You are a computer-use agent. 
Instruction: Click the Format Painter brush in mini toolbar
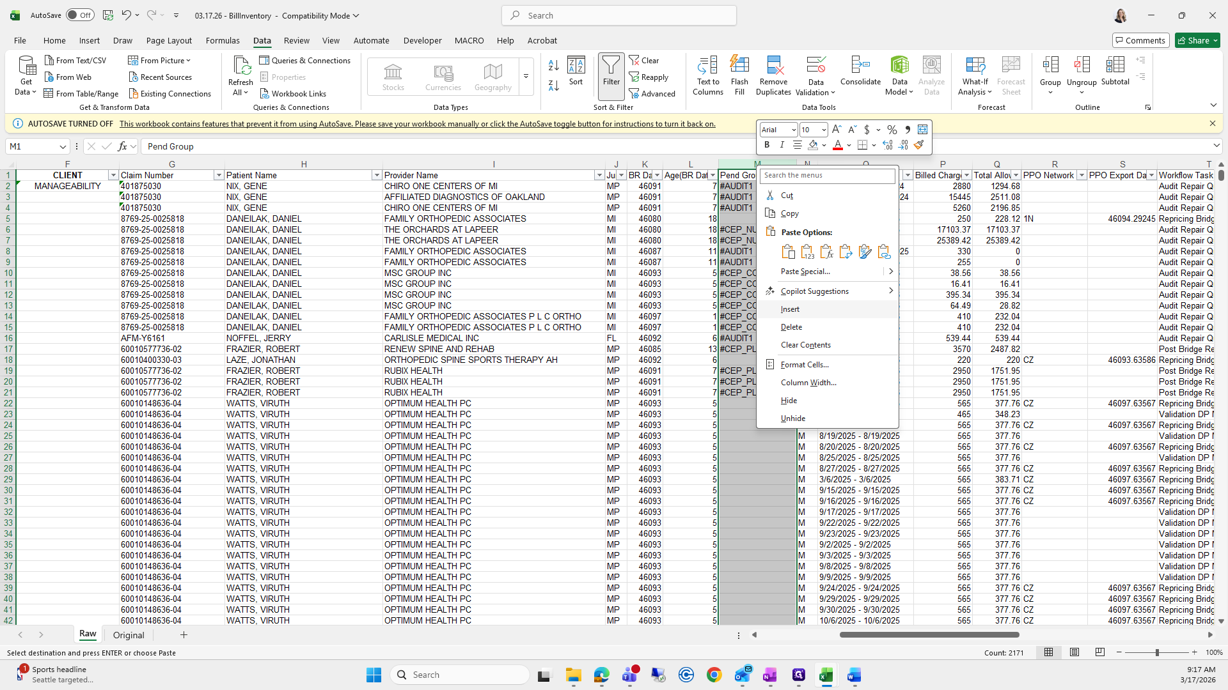[x=919, y=145]
